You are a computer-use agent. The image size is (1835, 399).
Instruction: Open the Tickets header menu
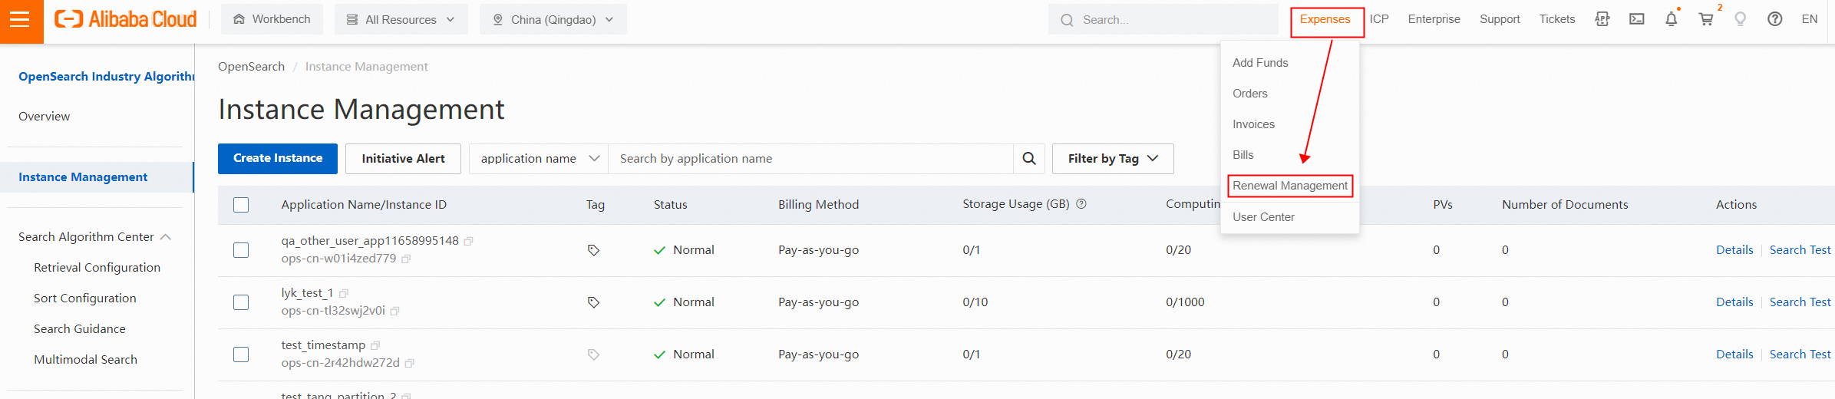[1557, 19]
